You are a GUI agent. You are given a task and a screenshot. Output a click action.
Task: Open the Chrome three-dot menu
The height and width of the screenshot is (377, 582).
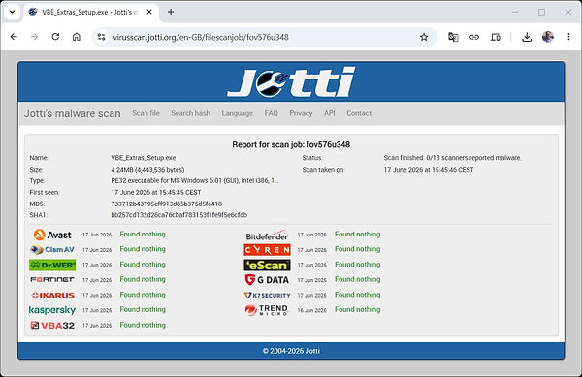(x=568, y=37)
